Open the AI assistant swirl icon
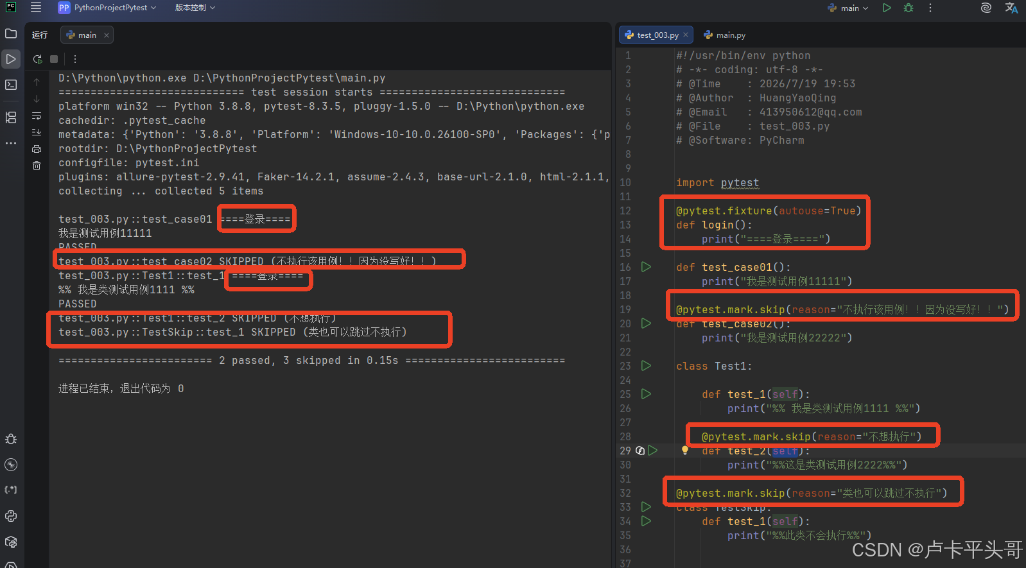The height and width of the screenshot is (568, 1026). coord(986,8)
